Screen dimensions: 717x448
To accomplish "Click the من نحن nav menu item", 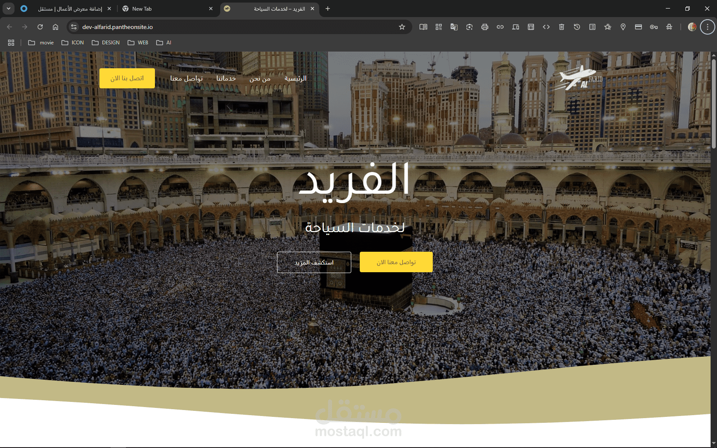I will point(260,79).
